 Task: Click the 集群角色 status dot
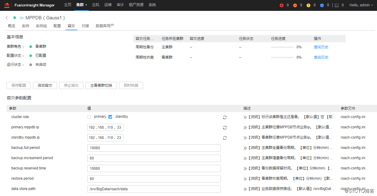(31, 47)
